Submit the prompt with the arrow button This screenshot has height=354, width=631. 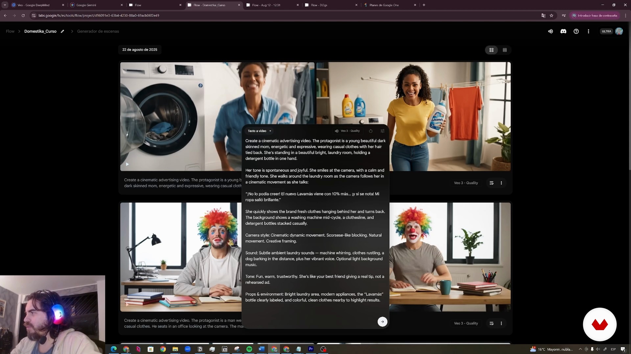pos(382,322)
